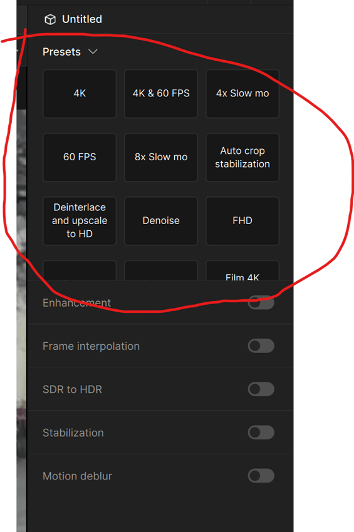Click the SDR to HDR label
The height and width of the screenshot is (532, 354).
[x=72, y=389]
